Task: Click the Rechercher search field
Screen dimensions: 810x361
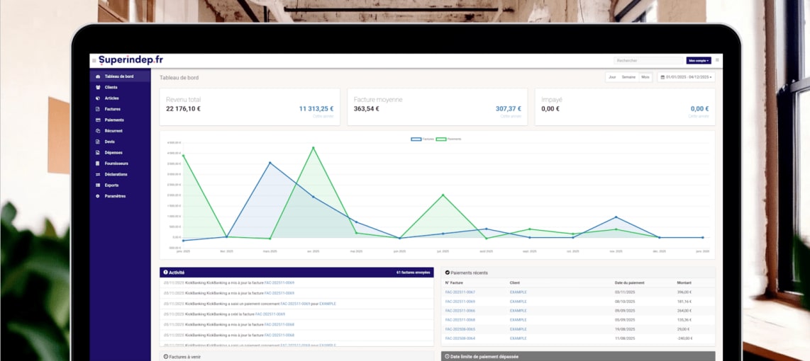Action: tap(648, 61)
